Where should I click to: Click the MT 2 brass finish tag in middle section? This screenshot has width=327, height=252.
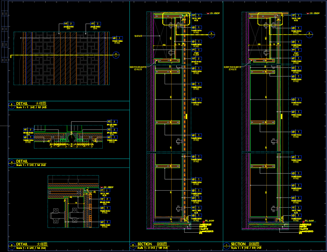196,59
